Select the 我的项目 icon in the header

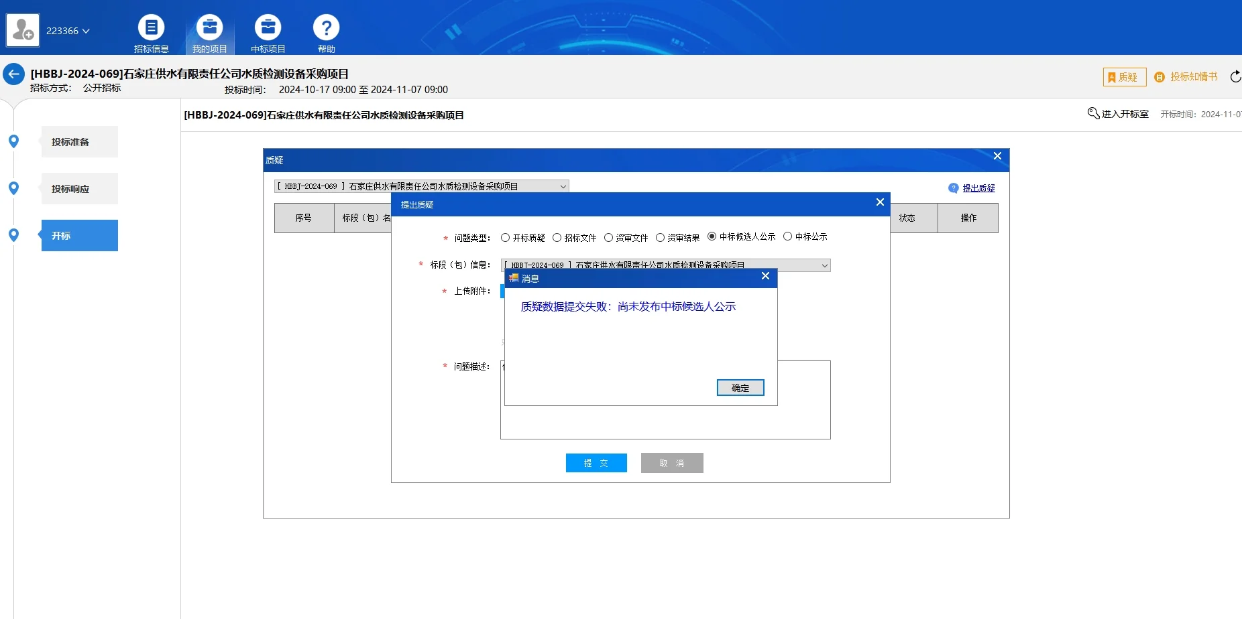[210, 30]
